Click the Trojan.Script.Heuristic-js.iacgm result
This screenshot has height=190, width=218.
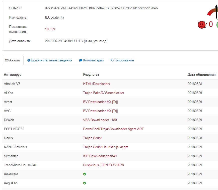tap(106, 147)
